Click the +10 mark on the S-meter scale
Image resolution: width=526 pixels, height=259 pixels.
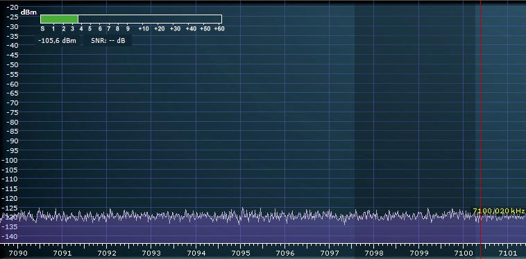[x=144, y=29]
